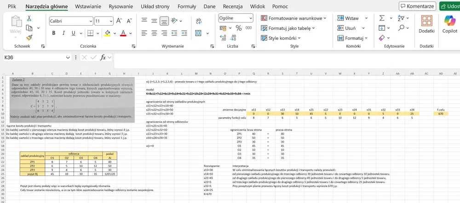The image size is (460, 203).
Task: Switch to Recenzja tab
Action: pos(233,6)
